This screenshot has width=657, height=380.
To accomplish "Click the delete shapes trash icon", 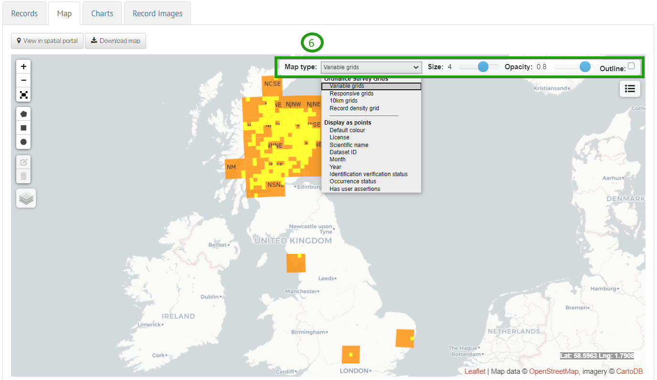I will click(x=23, y=176).
